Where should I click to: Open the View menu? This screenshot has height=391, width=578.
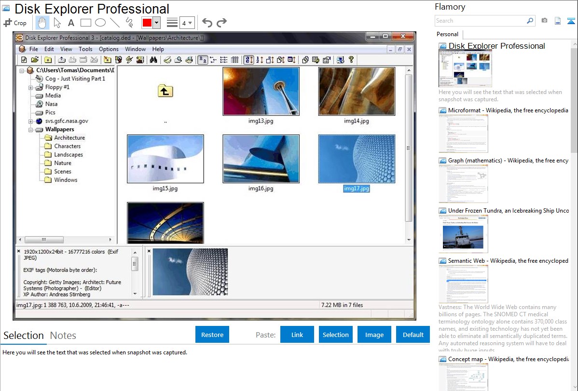(67, 49)
